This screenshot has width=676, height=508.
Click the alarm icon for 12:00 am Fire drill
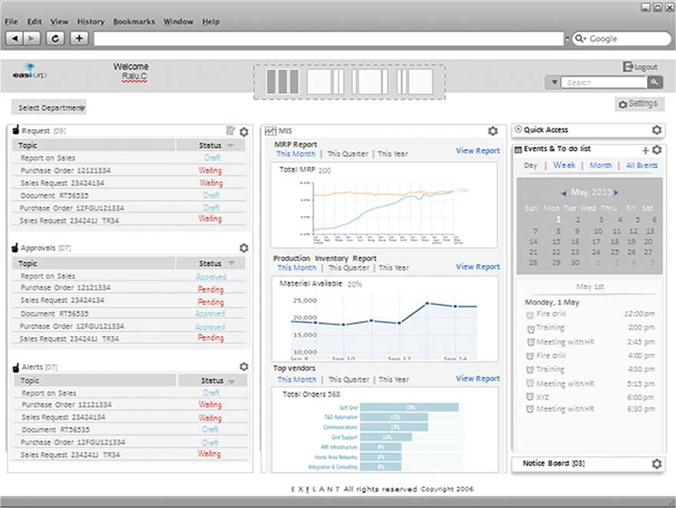coord(530,314)
